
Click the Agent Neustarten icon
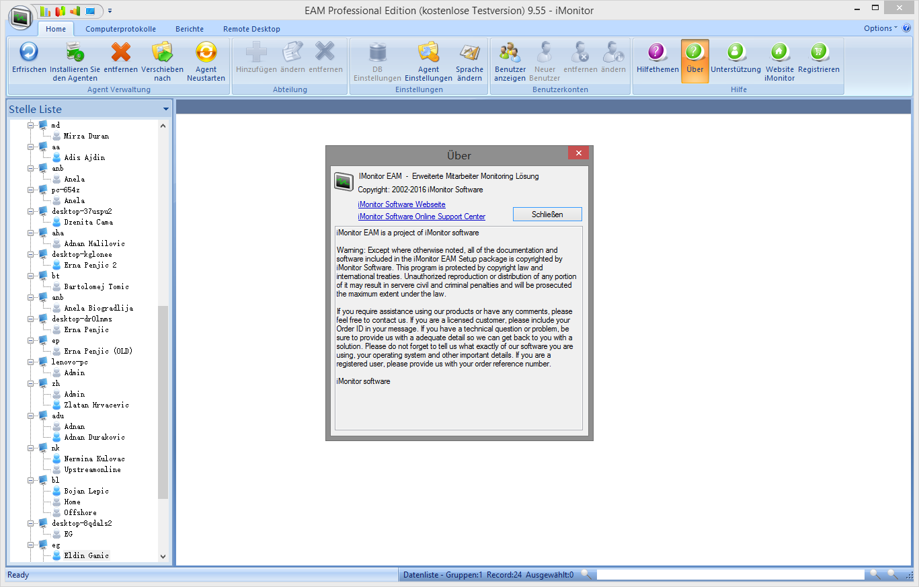206,52
